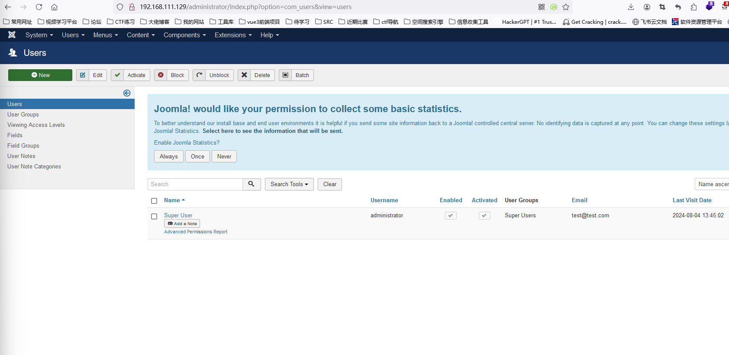Expand the Search Tools dropdown

point(289,184)
